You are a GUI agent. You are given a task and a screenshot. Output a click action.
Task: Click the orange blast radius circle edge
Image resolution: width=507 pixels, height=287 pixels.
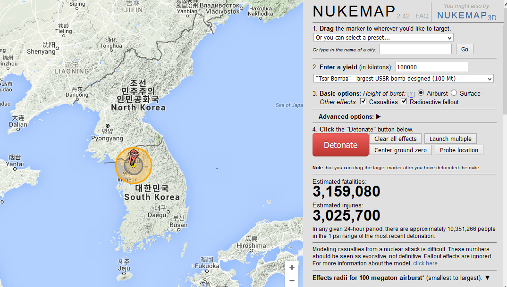(x=152, y=165)
